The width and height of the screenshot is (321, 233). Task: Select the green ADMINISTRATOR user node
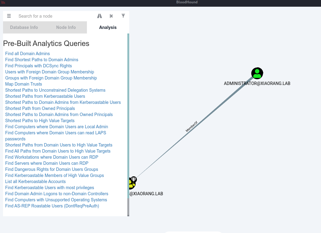click(x=257, y=73)
